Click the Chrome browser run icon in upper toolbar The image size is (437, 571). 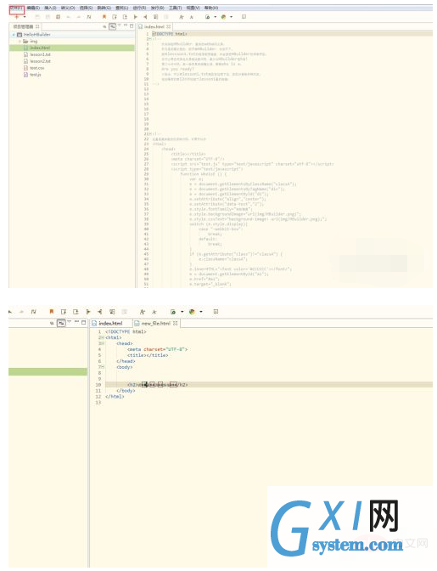[x=223, y=17]
